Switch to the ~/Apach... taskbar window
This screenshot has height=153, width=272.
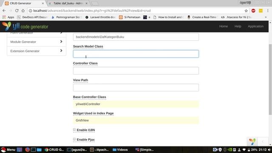pyautogui.click(x=99, y=150)
